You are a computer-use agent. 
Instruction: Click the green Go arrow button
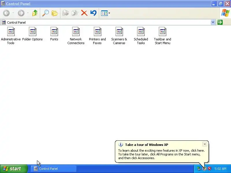pos(220,22)
